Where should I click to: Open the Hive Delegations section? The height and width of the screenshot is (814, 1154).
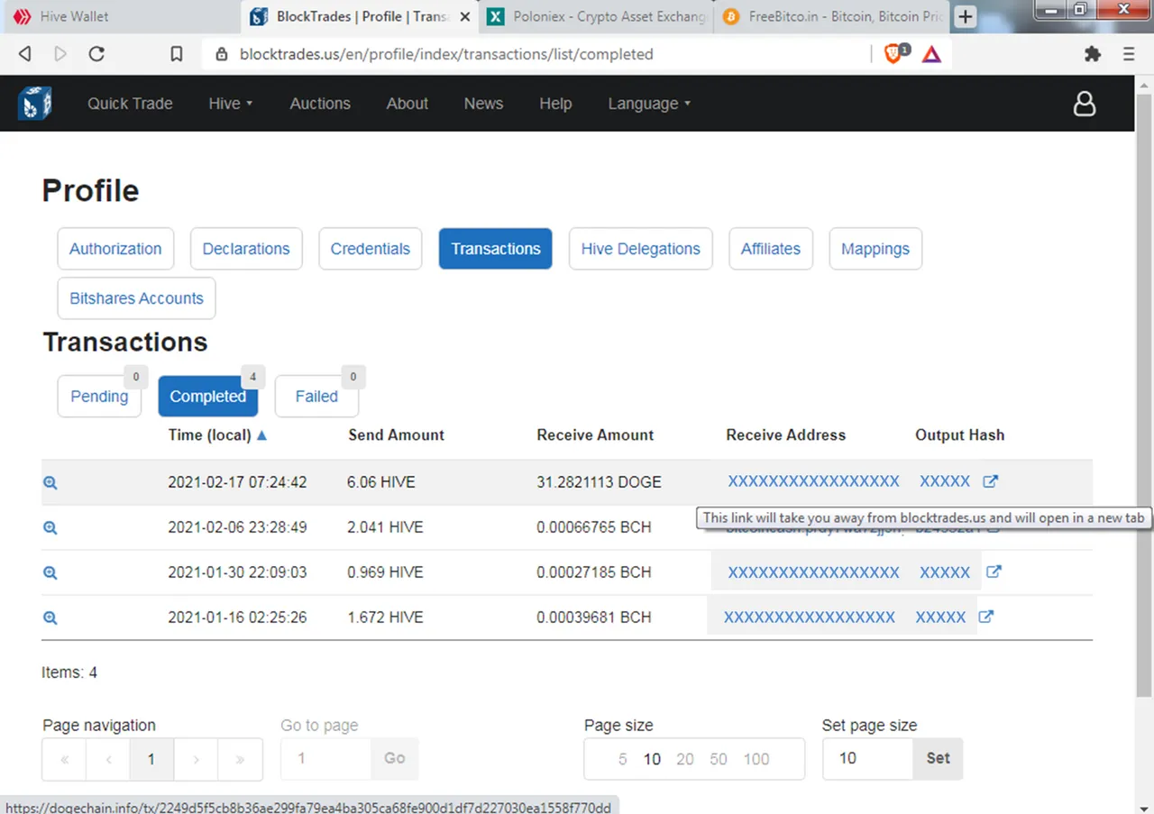(x=641, y=249)
